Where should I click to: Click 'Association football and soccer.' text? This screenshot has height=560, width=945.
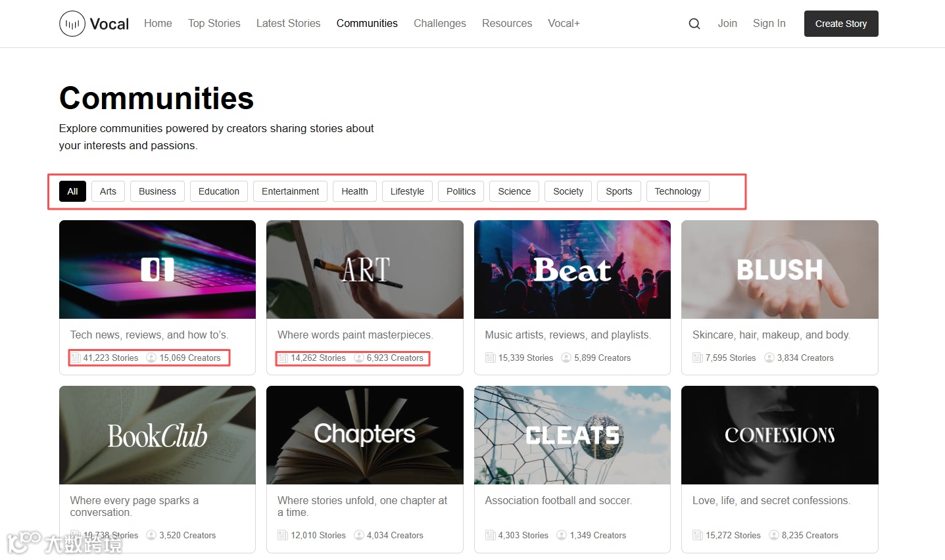coord(558,500)
